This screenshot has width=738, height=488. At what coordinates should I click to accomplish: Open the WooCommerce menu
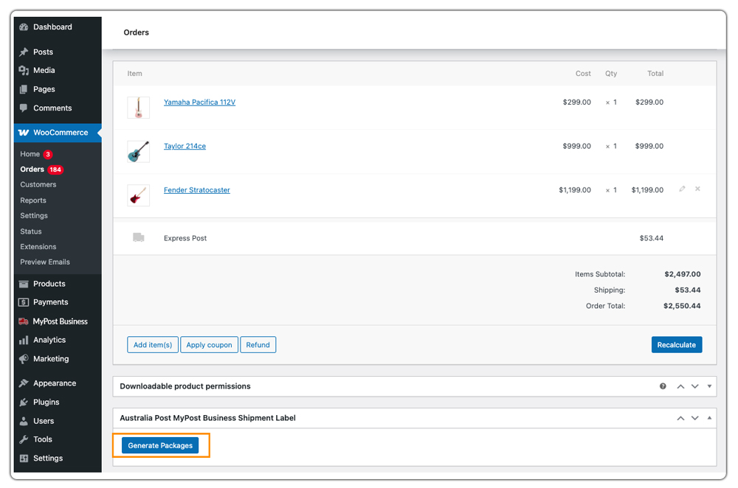pyautogui.click(x=58, y=133)
